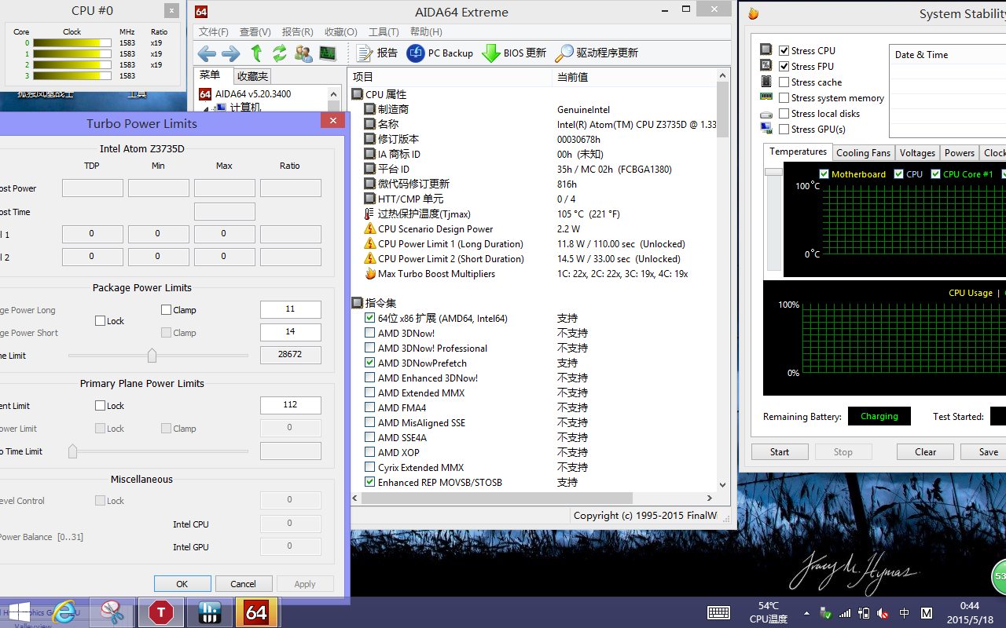Enable Lock in Primary Plane Power Limits
This screenshot has width=1006, height=628.
(x=100, y=406)
